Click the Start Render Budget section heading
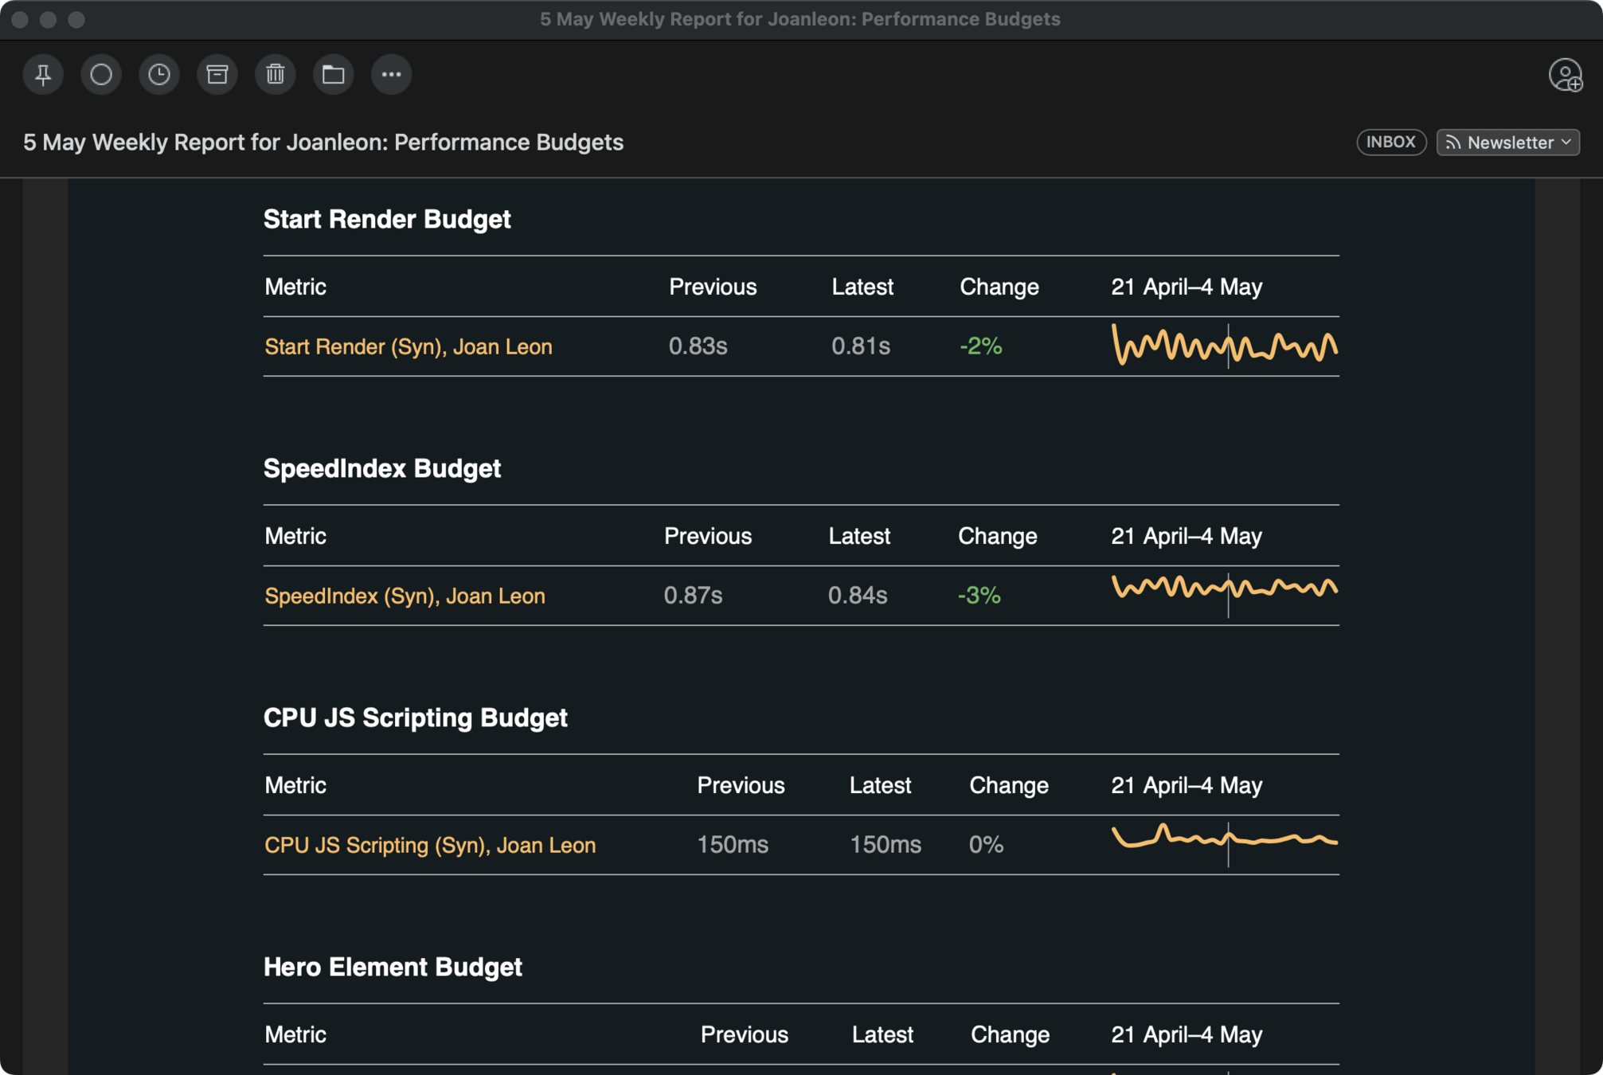The width and height of the screenshot is (1603, 1075). pyautogui.click(x=387, y=220)
